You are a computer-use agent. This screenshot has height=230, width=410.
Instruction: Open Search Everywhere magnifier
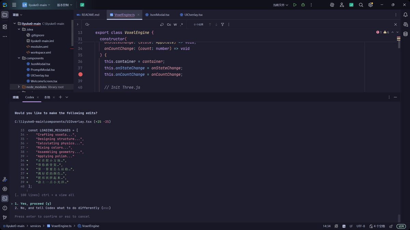point(361,5)
